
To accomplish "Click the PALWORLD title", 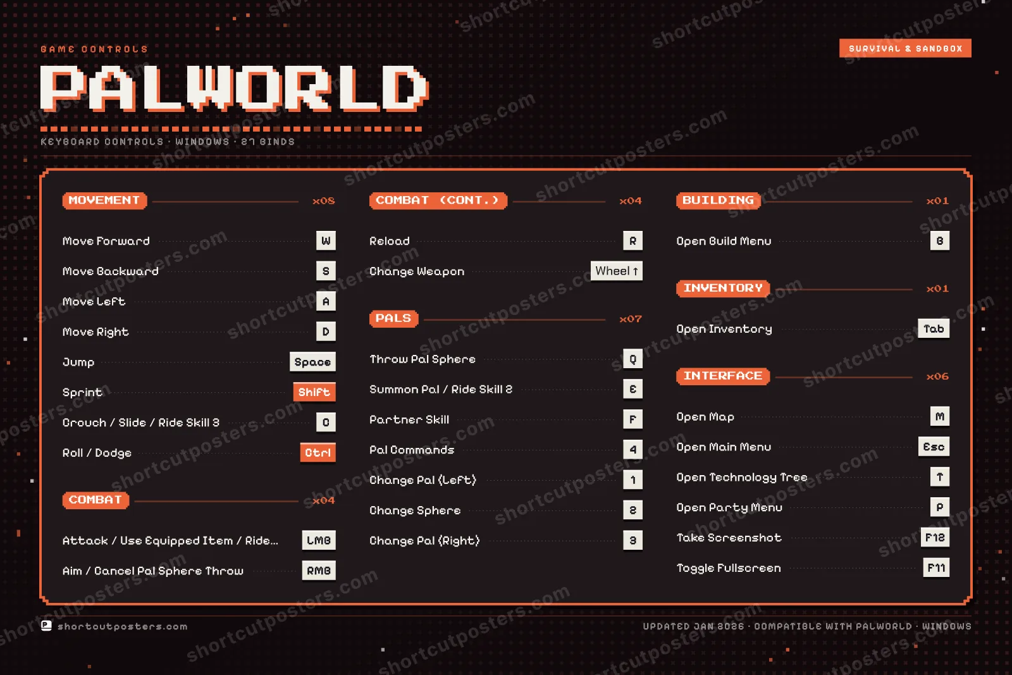I will (x=235, y=89).
